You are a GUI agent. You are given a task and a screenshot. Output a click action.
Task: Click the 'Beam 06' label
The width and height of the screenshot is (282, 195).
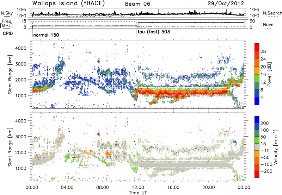(137, 4)
